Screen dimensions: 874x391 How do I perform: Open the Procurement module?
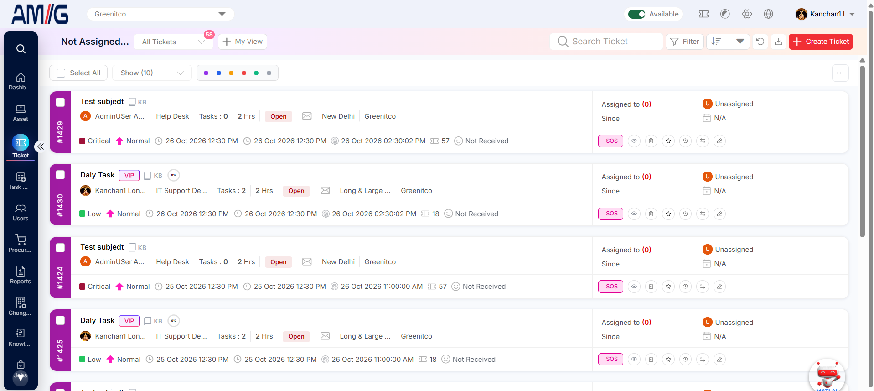click(21, 244)
